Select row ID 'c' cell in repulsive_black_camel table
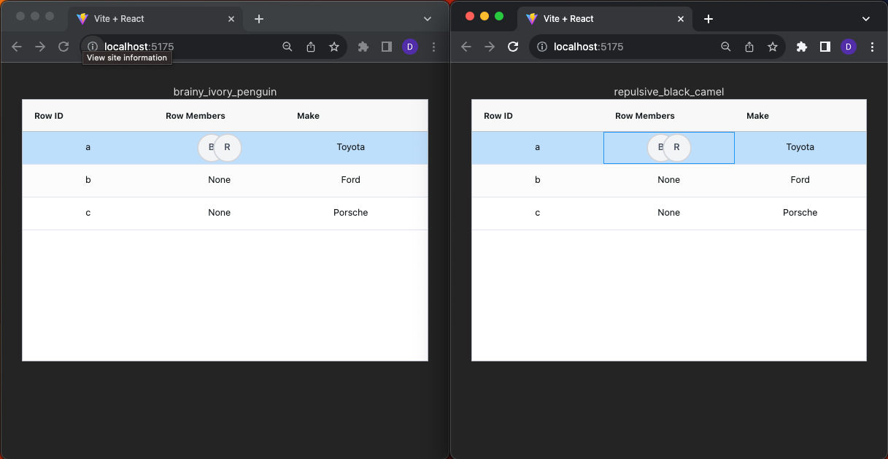This screenshot has width=888, height=459. point(538,213)
